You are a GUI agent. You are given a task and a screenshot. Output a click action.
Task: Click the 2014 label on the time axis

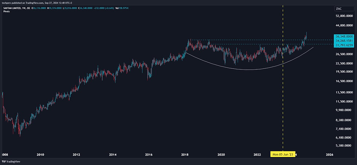tap(113, 154)
